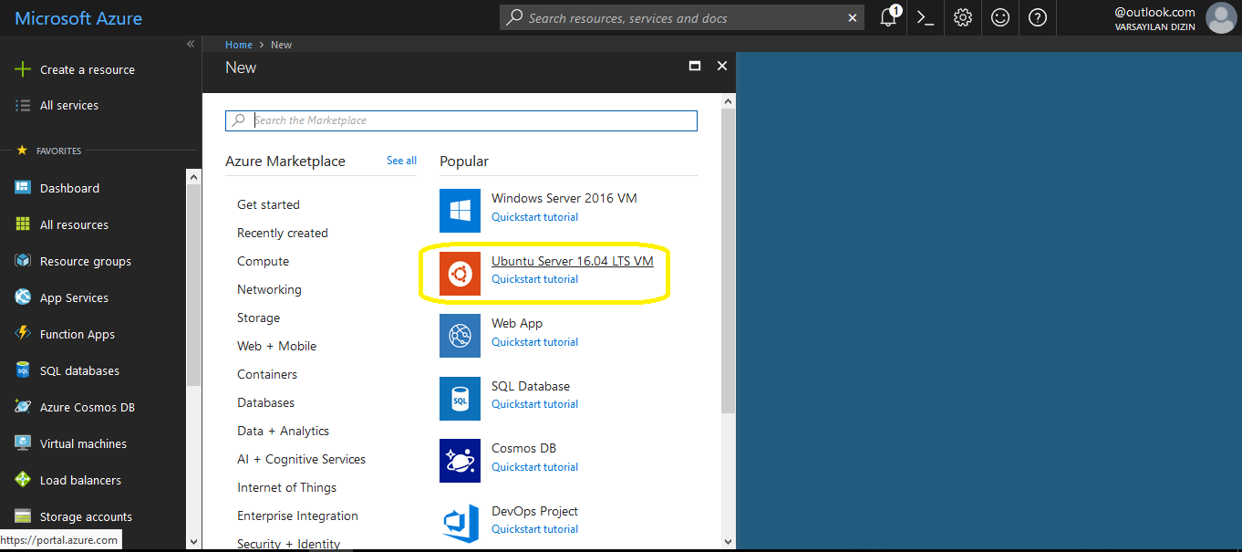This screenshot has height=552, width=1242.
Task: Open Virtual machines in sidebar
Action: [83, 443]
